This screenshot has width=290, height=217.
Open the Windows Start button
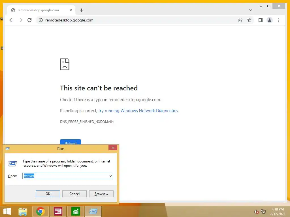click(x=7, y=211)
